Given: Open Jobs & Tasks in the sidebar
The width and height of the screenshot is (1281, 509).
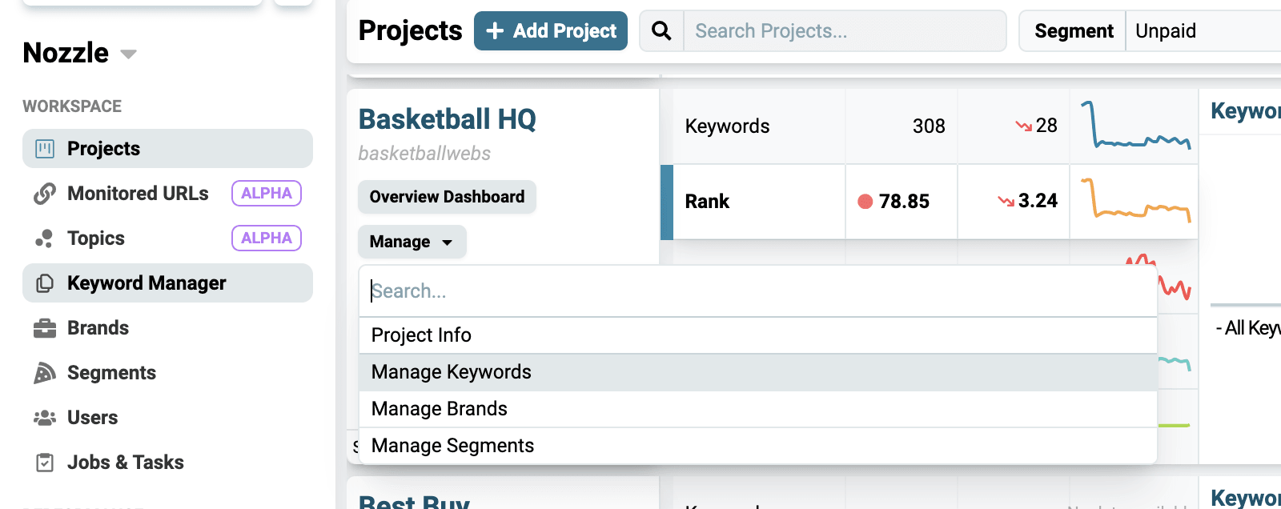Looking at the screenshot, I should click(x=167, y=463).
